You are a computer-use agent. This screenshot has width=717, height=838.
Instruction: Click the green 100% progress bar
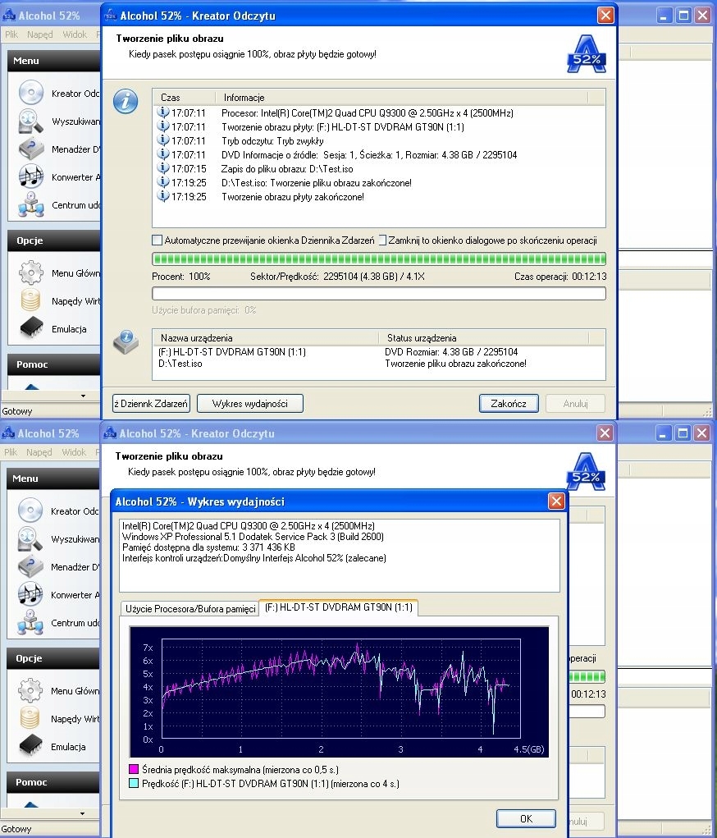[379, 259]
